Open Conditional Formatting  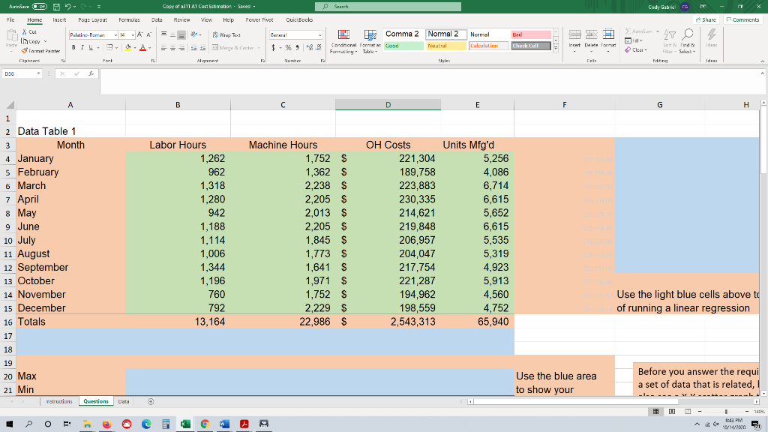point(342,41)
